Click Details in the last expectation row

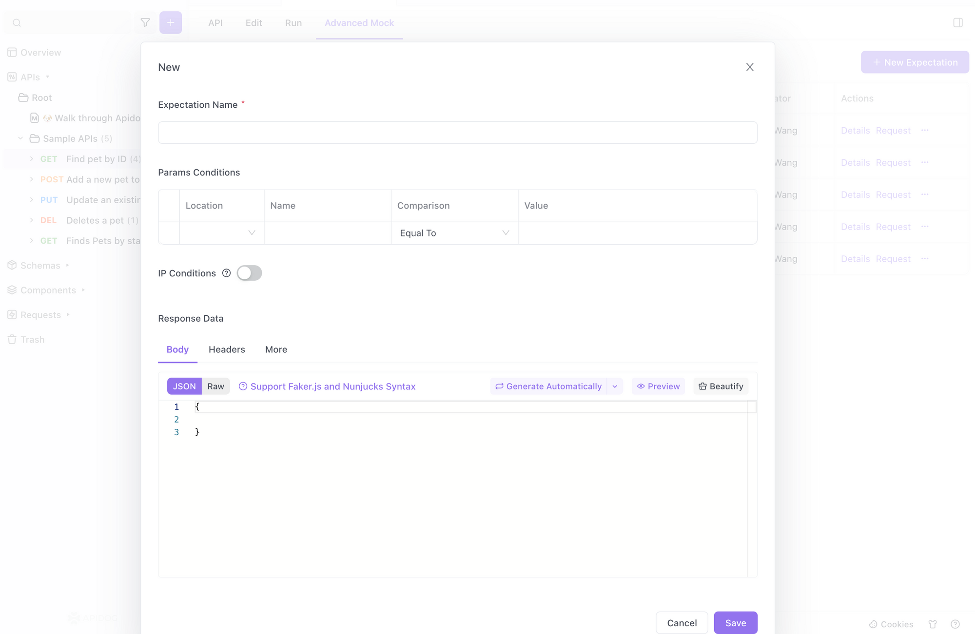[x=855, y=259]
